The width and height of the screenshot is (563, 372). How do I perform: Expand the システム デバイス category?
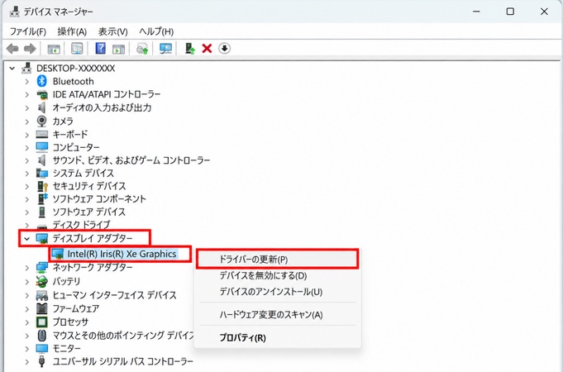point(27,174)
